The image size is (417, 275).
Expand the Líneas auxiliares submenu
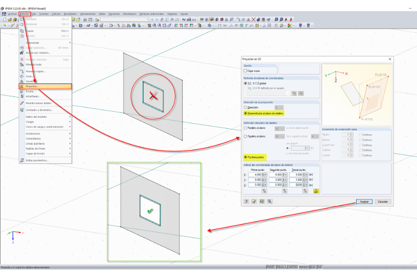coord(45,144)
